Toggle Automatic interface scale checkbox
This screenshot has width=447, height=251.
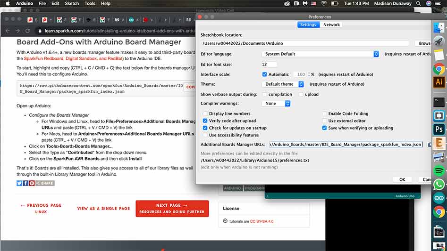click(x=264, y=74)
